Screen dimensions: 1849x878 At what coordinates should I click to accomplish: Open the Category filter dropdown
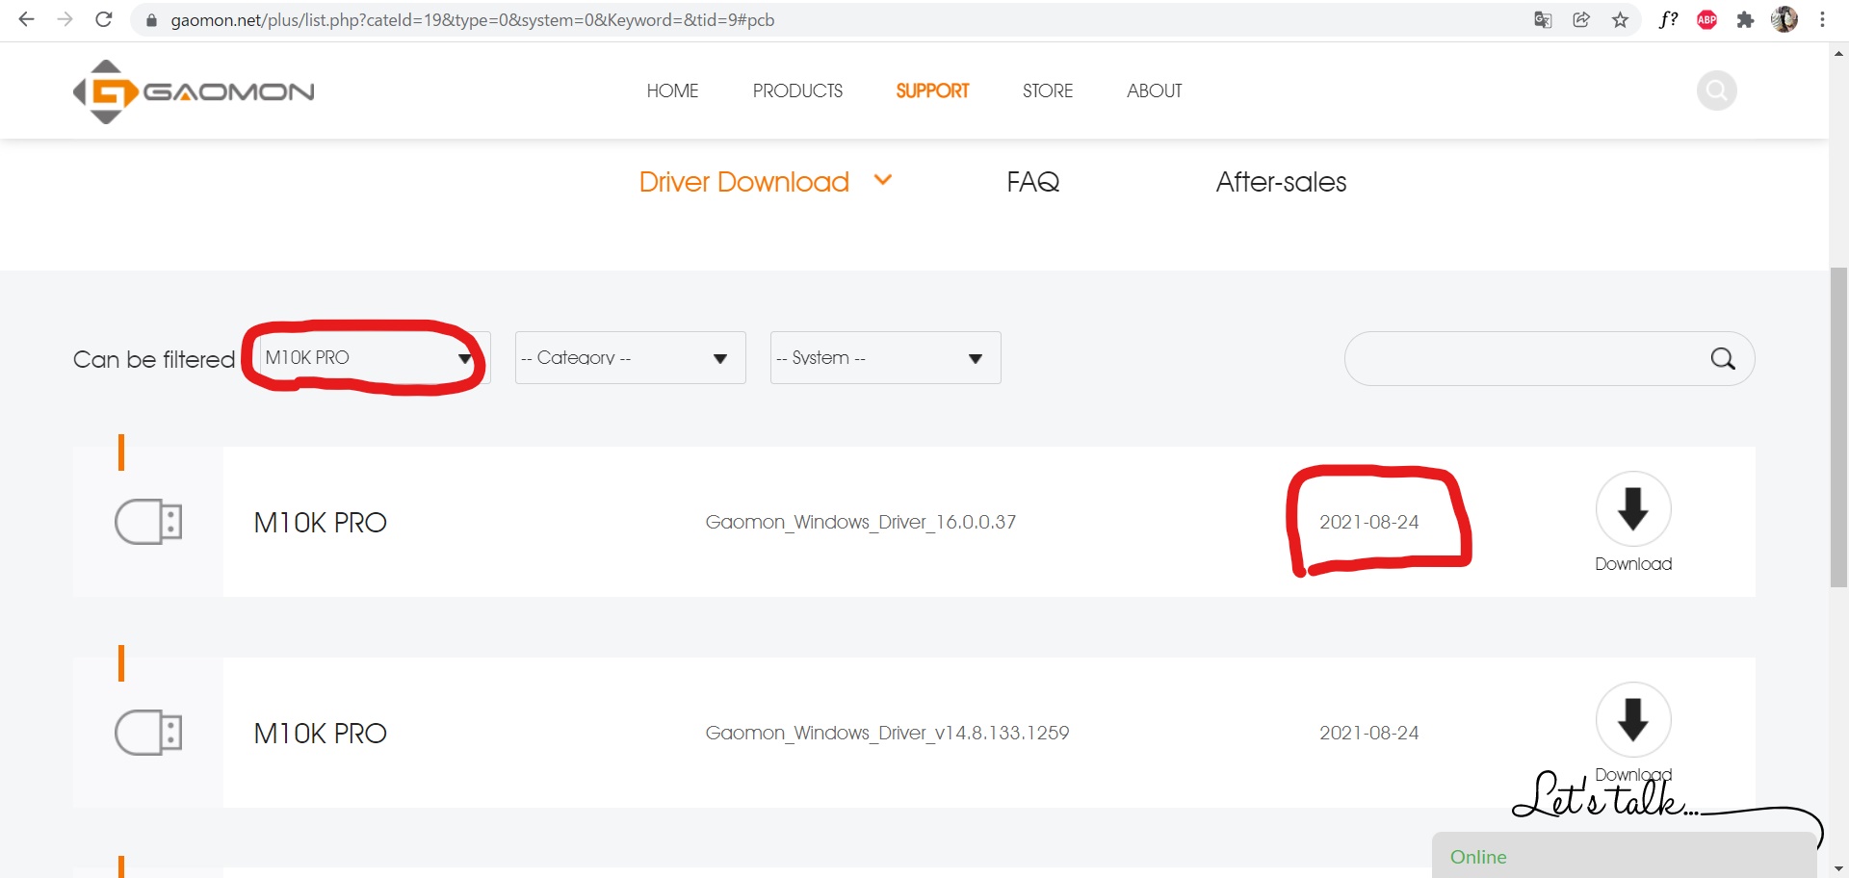click(631, 357)
